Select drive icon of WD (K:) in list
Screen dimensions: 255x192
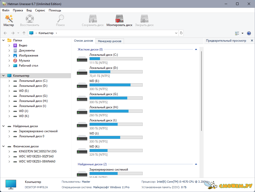(82, 151)
